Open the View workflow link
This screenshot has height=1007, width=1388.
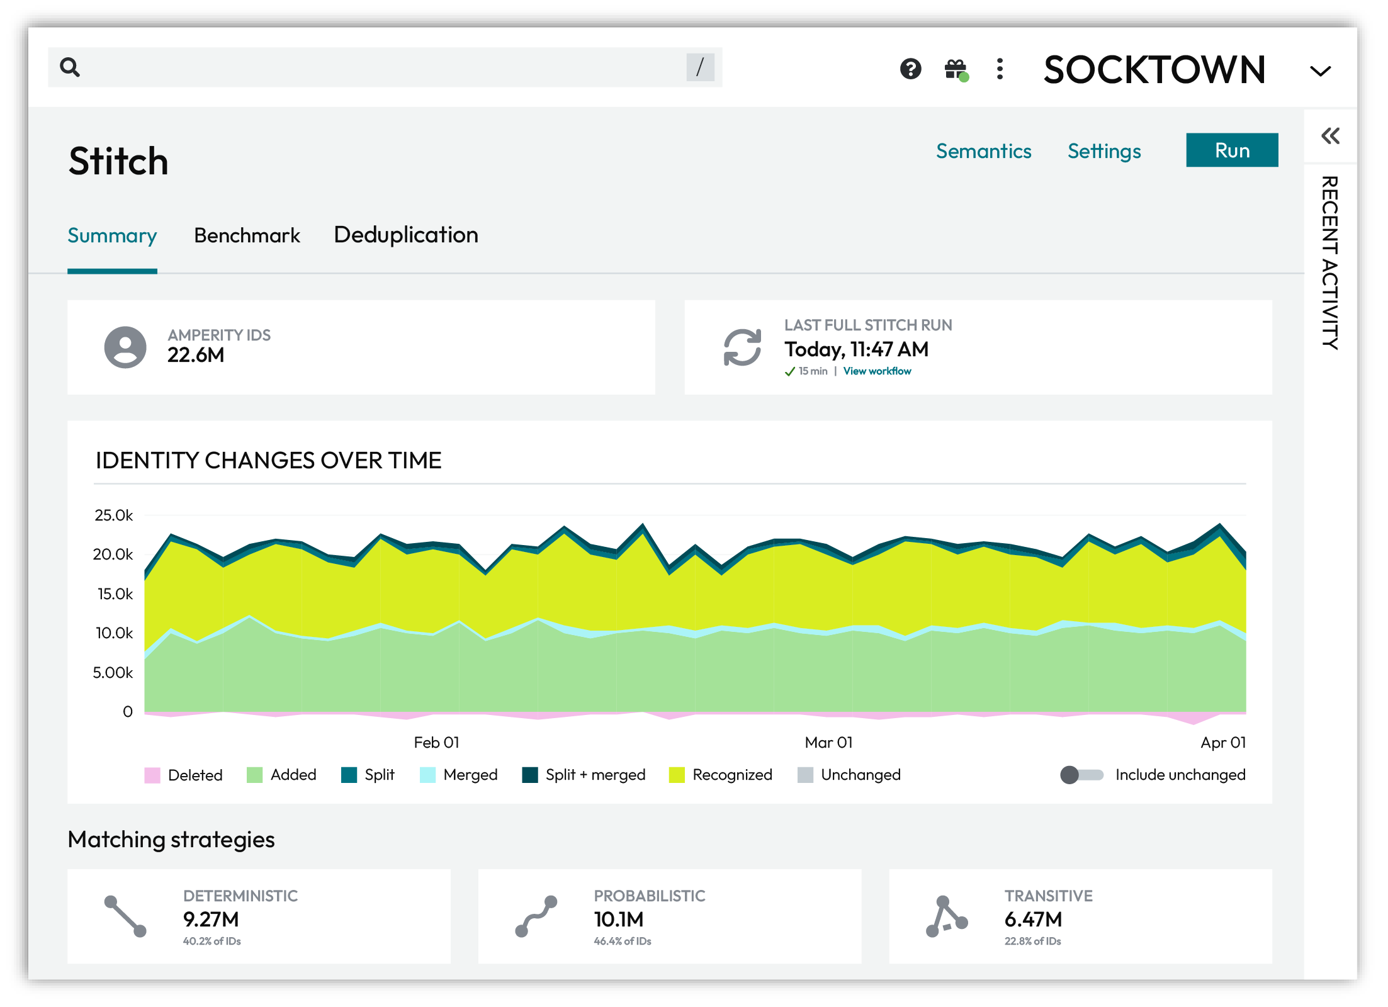pos(877,371)
